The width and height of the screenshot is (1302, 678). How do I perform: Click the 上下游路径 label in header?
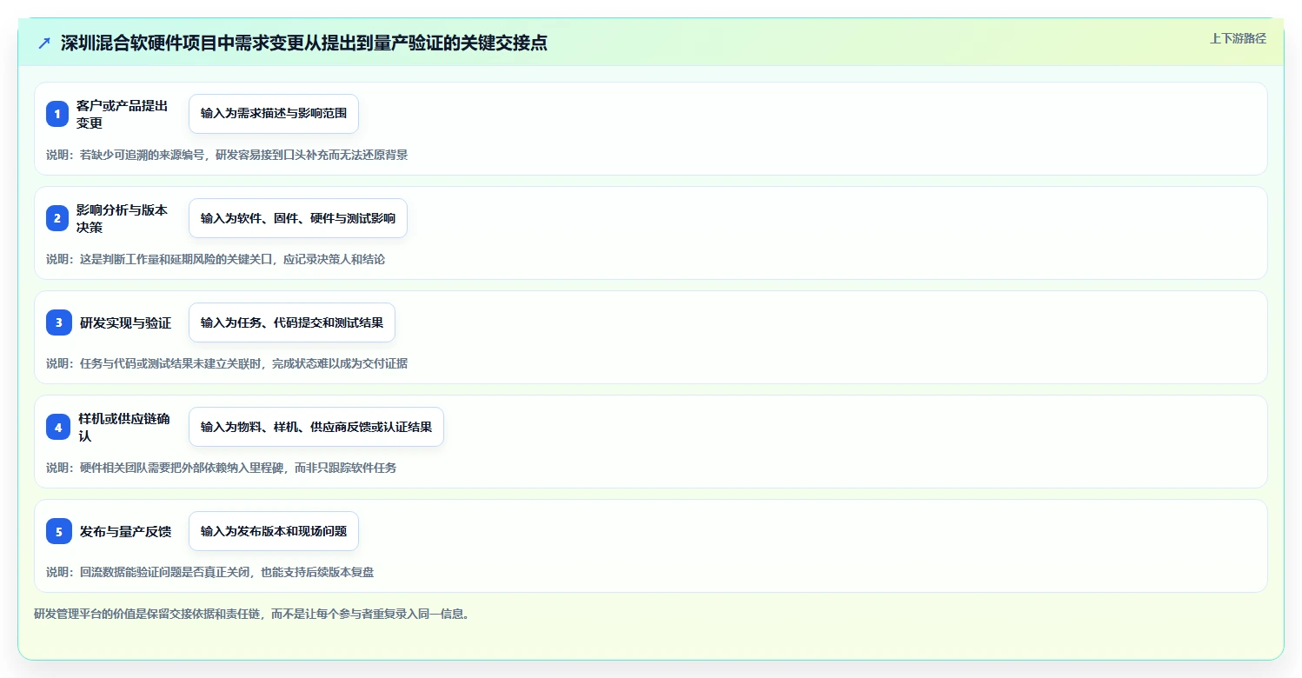pyautogui.click(x=1238, y=38)
